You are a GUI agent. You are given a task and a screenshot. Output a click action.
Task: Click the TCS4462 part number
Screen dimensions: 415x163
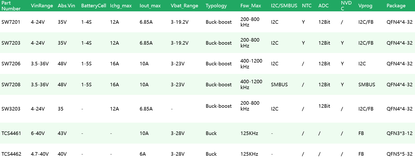tap(11, 154)
